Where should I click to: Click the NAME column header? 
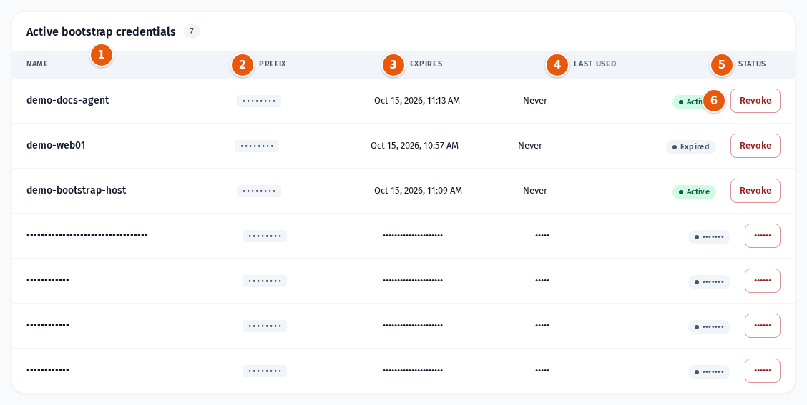pos(38,64)
